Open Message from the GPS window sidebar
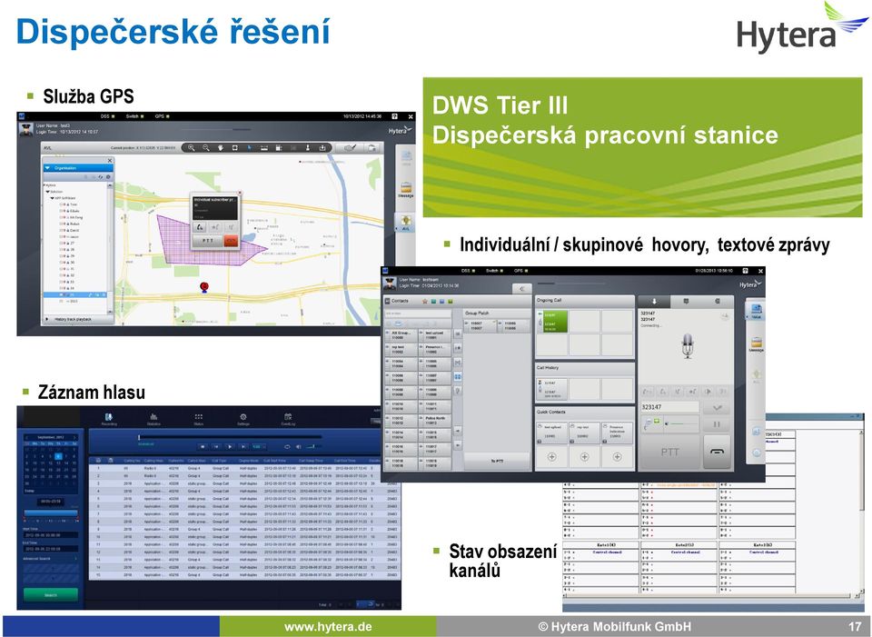 point(406,189)
